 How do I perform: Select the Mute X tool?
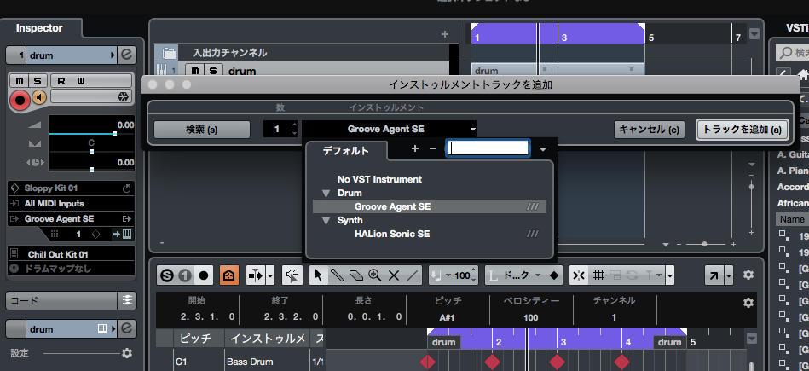click(x=394, y=275)
